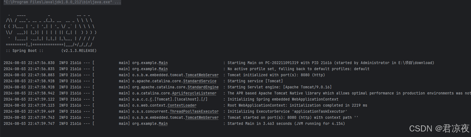The height and width of the screenshot is (137, 471).
Task: Click the 22:47:56.830 timestamp
Action: (x=41, y=63)
